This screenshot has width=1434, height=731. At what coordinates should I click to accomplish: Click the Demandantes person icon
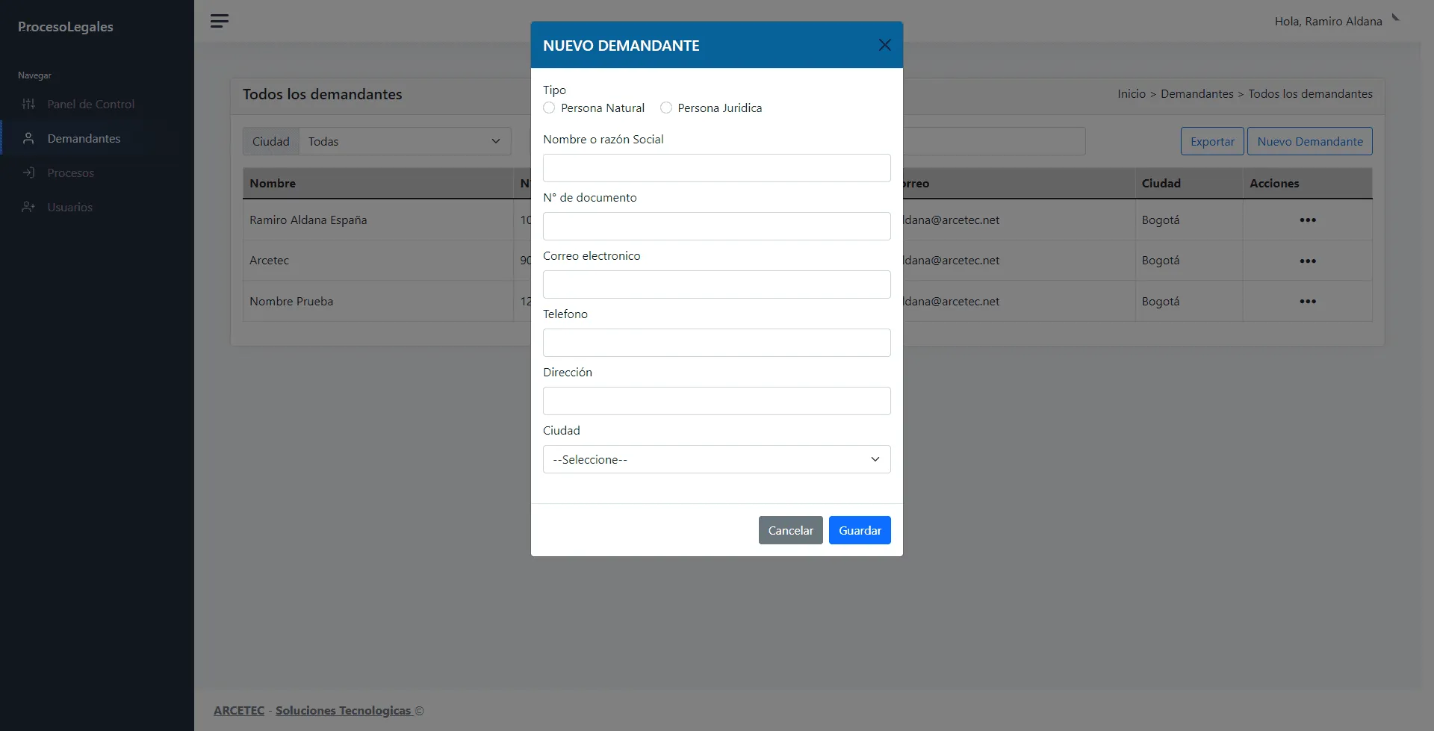(28, 139)
